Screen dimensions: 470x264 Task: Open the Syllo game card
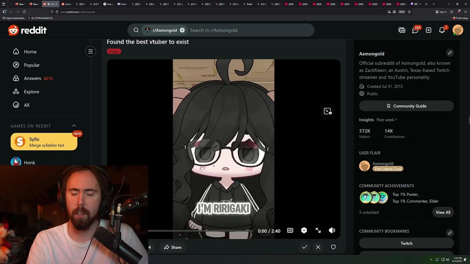44,142
